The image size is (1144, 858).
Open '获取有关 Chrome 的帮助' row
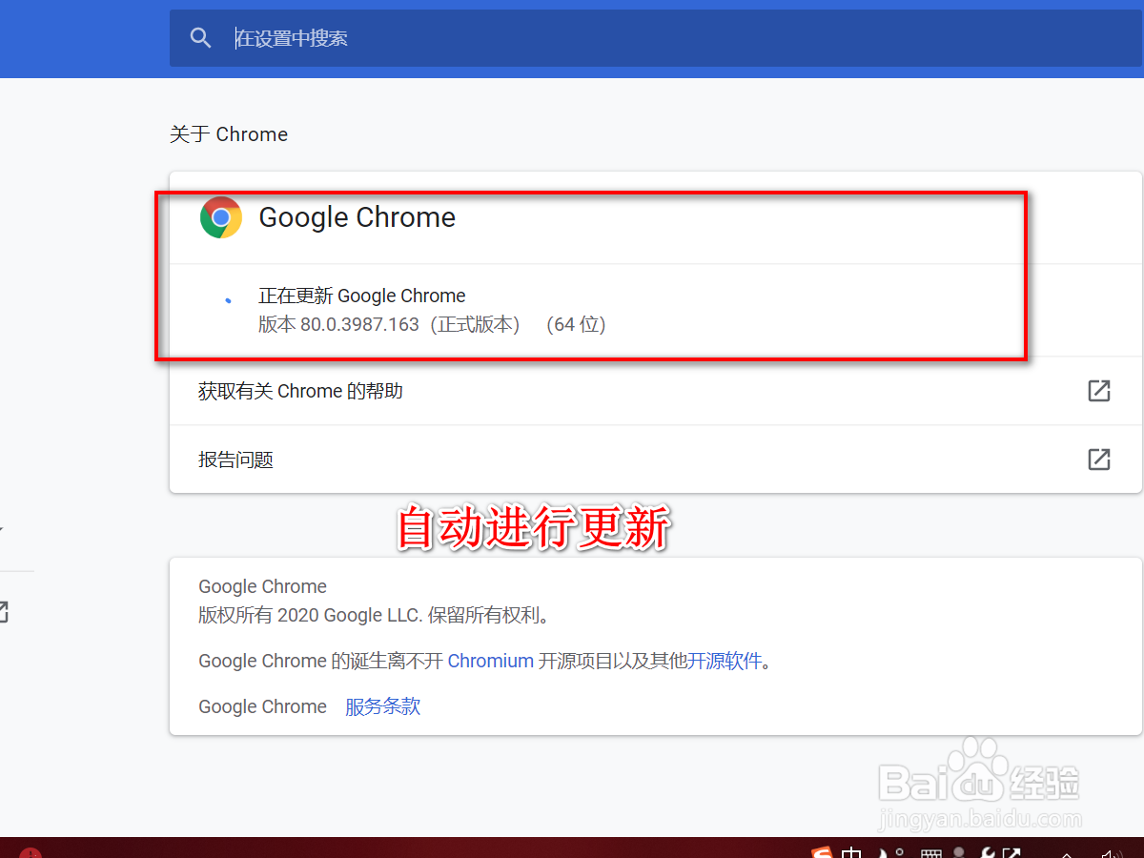tap(656, 391)
